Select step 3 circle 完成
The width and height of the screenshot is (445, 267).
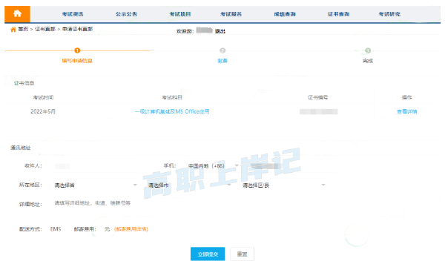368,50
